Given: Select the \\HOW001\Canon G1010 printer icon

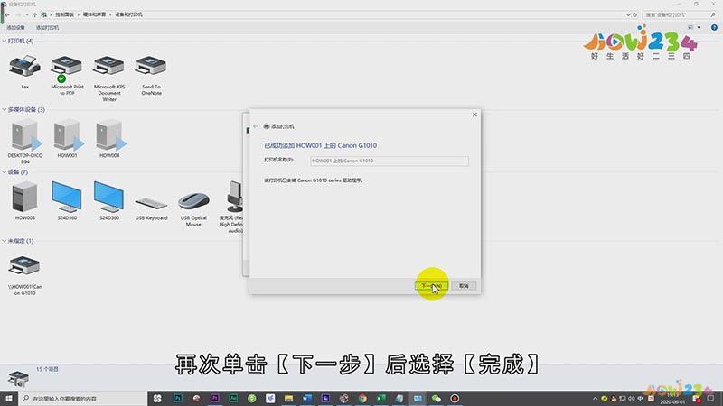Looking at the screenshot, I should [25, 275].
